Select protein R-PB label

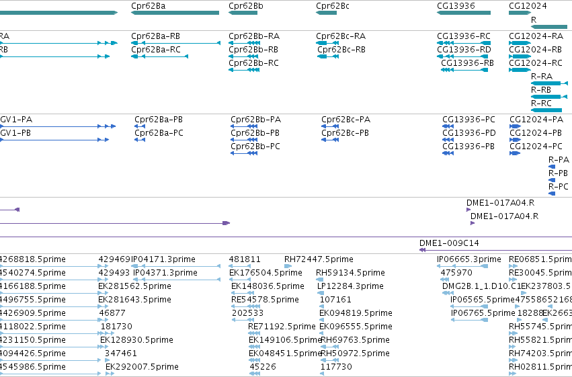point(558,173)
